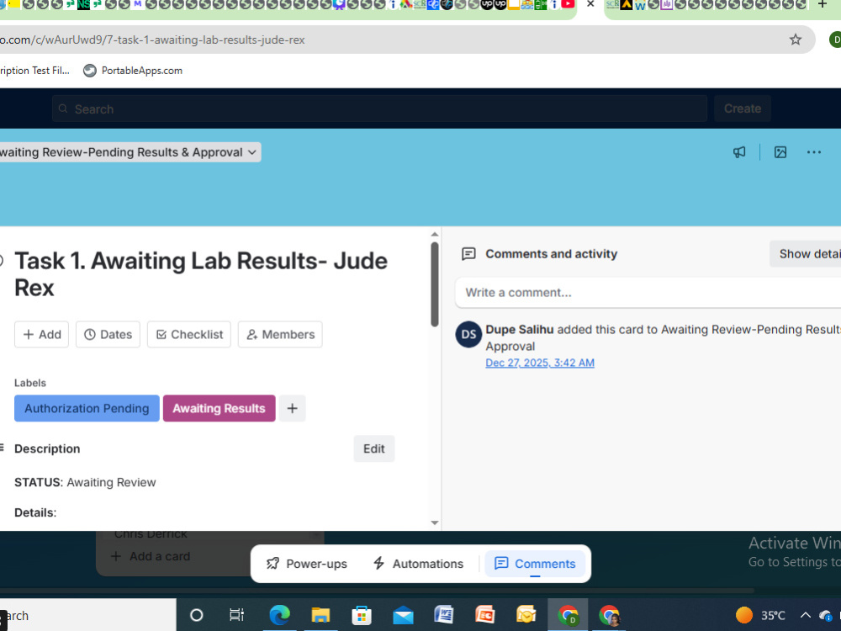Screen dimensions: 841x631
Task: Open the 35°C weather widget
Action: pyautogui.click(x=760, y=615)
